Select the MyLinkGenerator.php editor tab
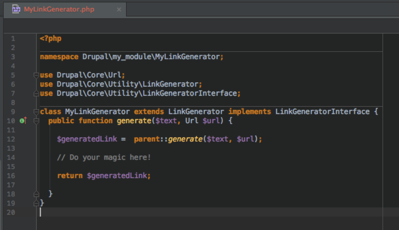Screen dimensions: 399x230 [x=65, y=9]
